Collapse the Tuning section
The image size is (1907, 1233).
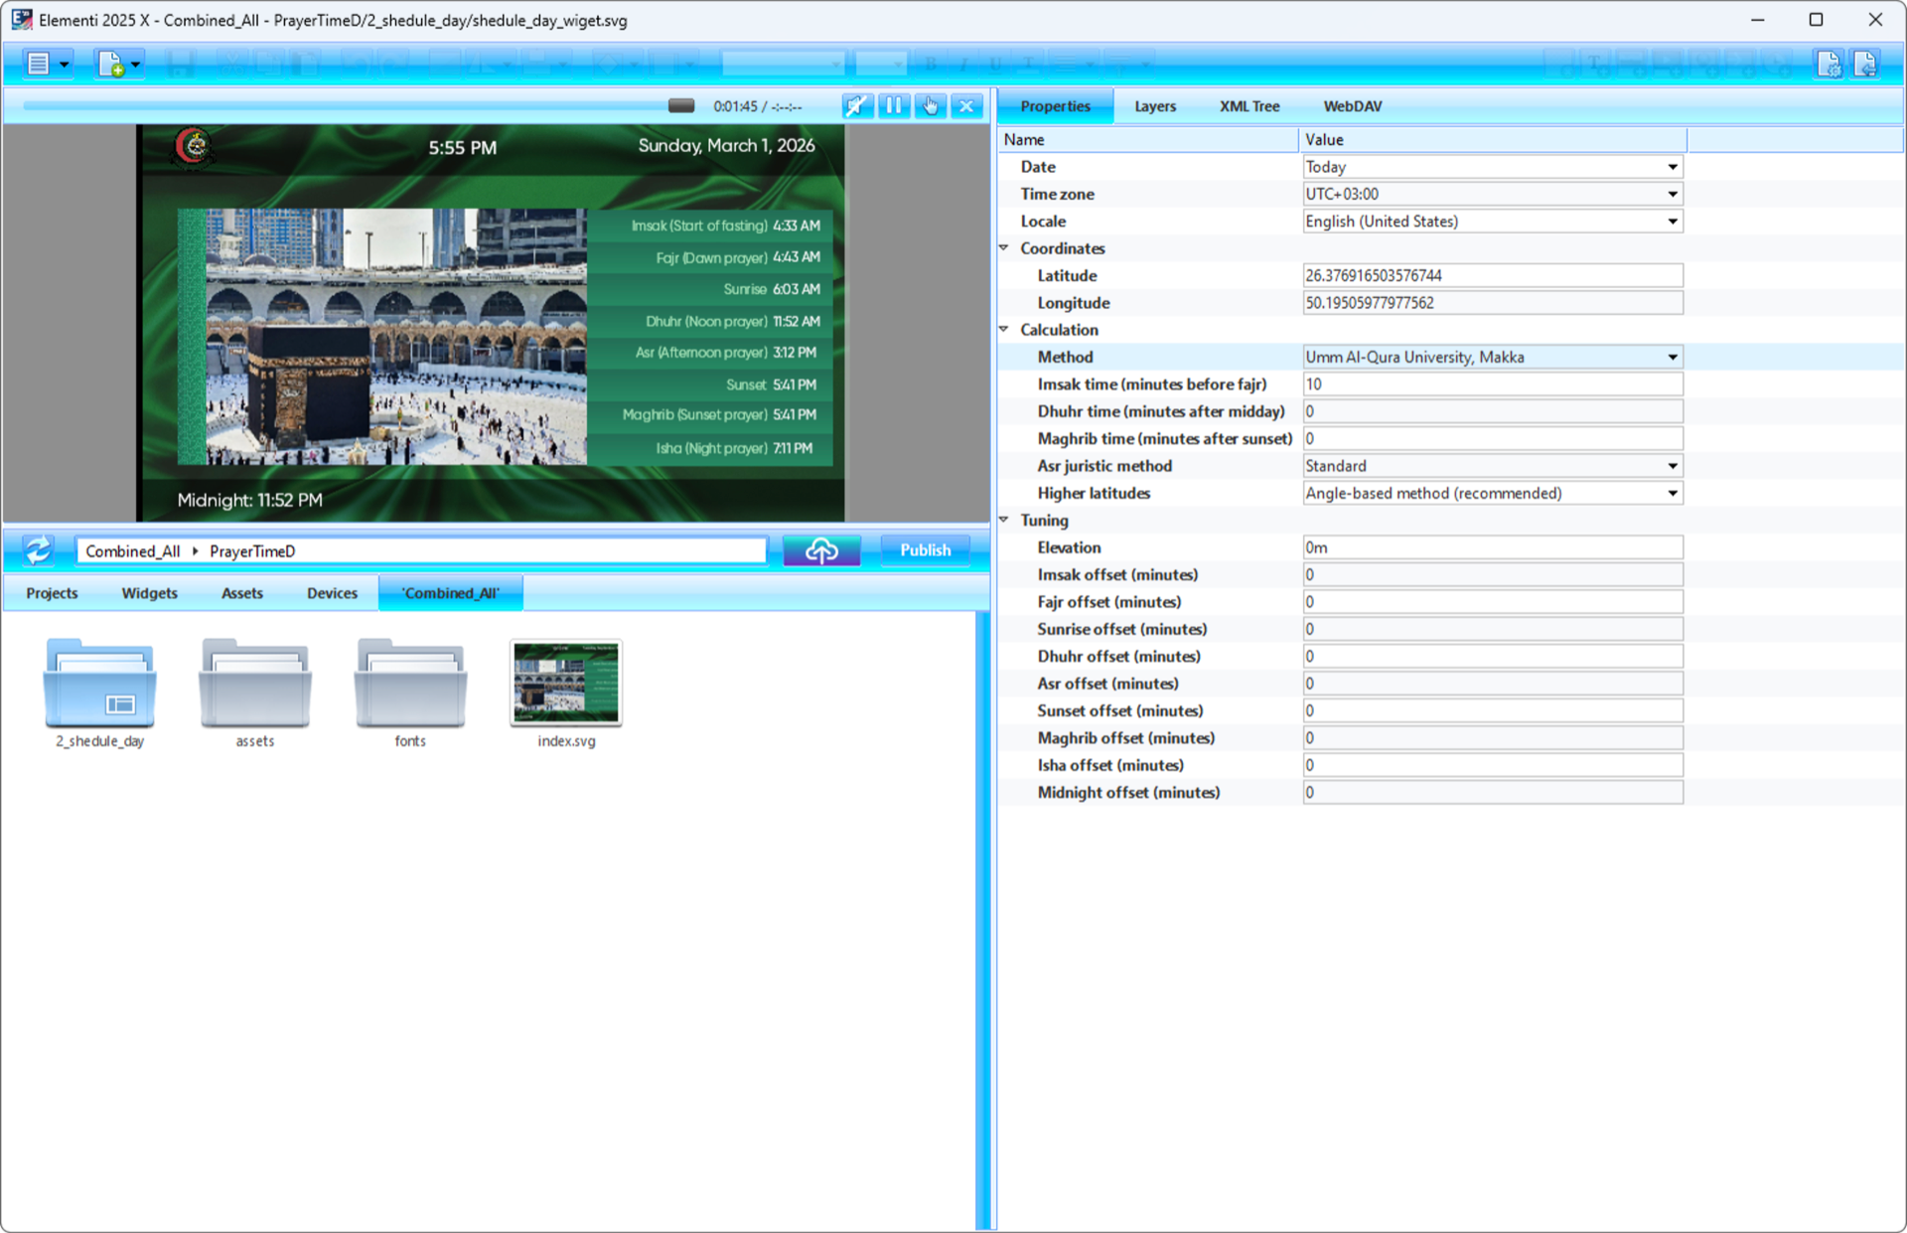pyautogui.click(x=1004, y=520)
